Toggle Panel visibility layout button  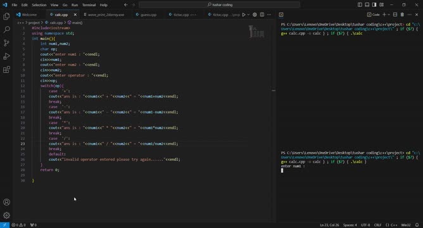pos(367,5)
